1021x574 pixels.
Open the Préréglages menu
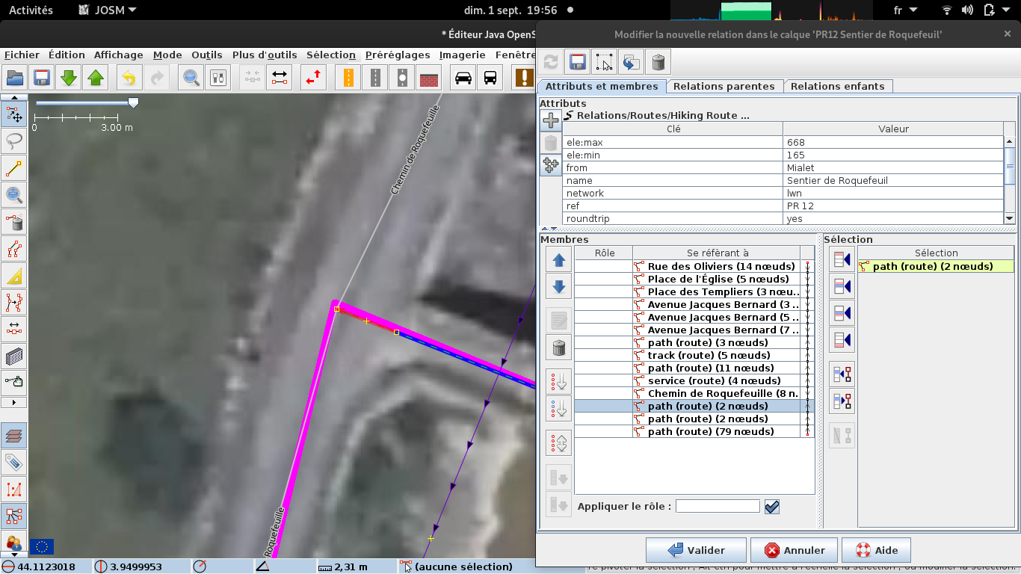click(397, 55)
